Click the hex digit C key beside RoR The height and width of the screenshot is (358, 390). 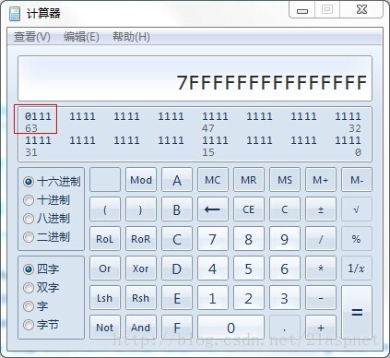tap(177, 239)
